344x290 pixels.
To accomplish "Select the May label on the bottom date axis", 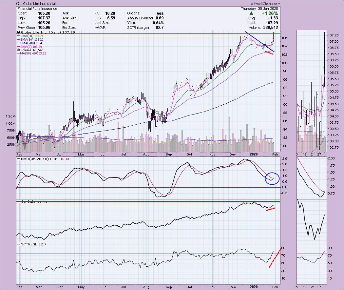I will 81,287.
